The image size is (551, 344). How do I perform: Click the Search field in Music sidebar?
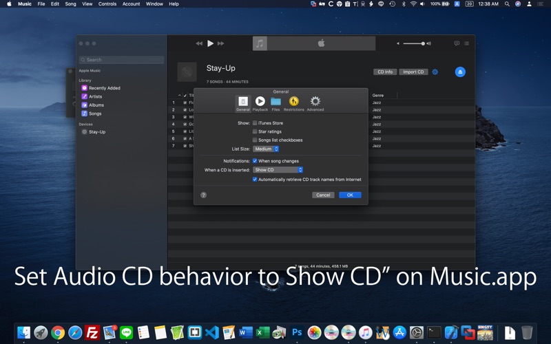pyautogui.click(x=121, y=60)
